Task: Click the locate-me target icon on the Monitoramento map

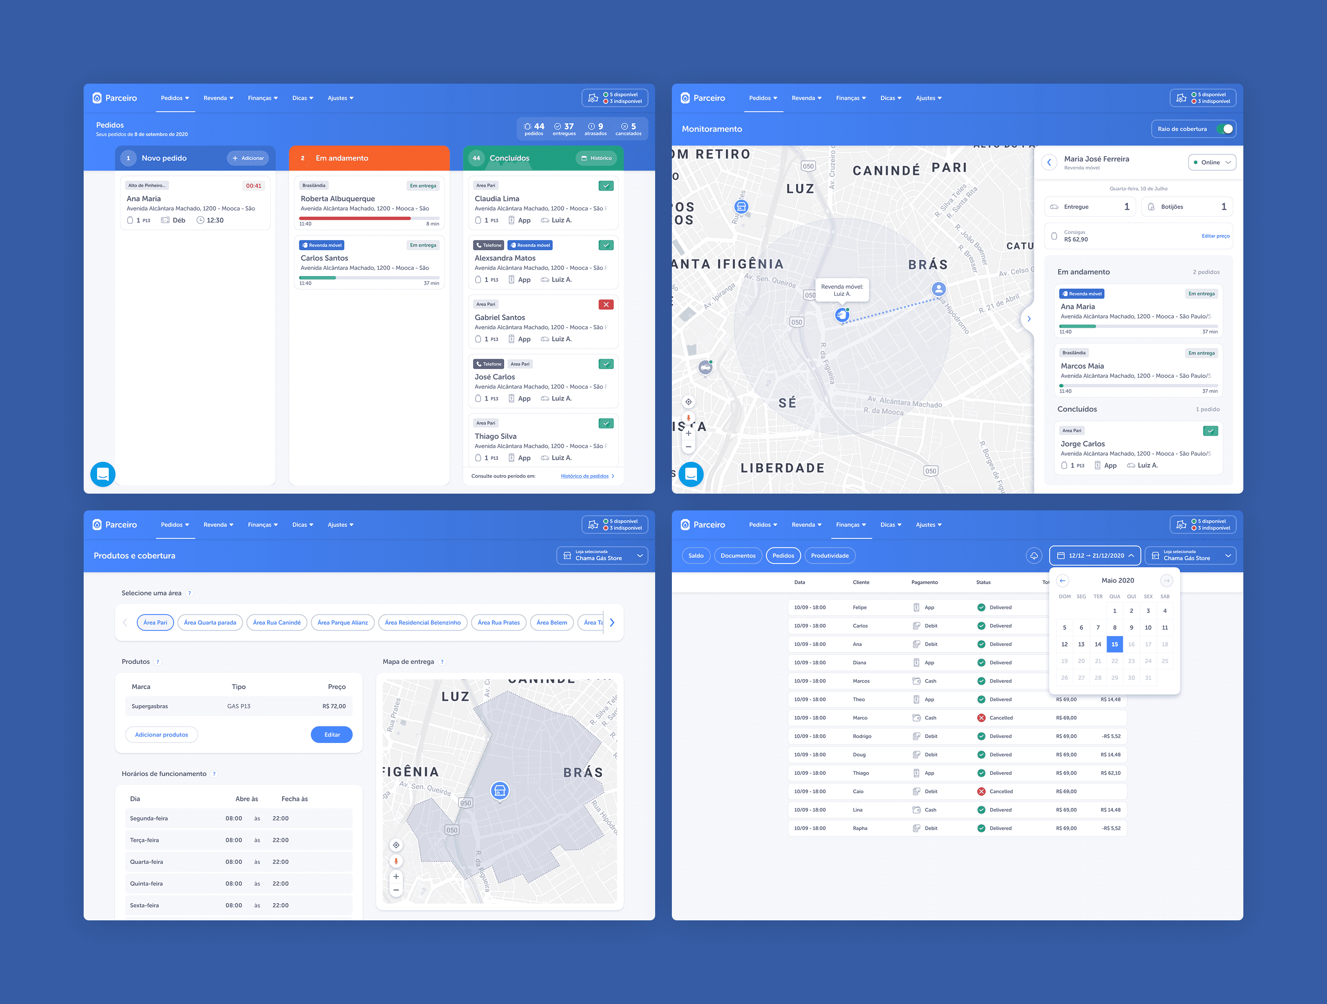Action: 688,402
